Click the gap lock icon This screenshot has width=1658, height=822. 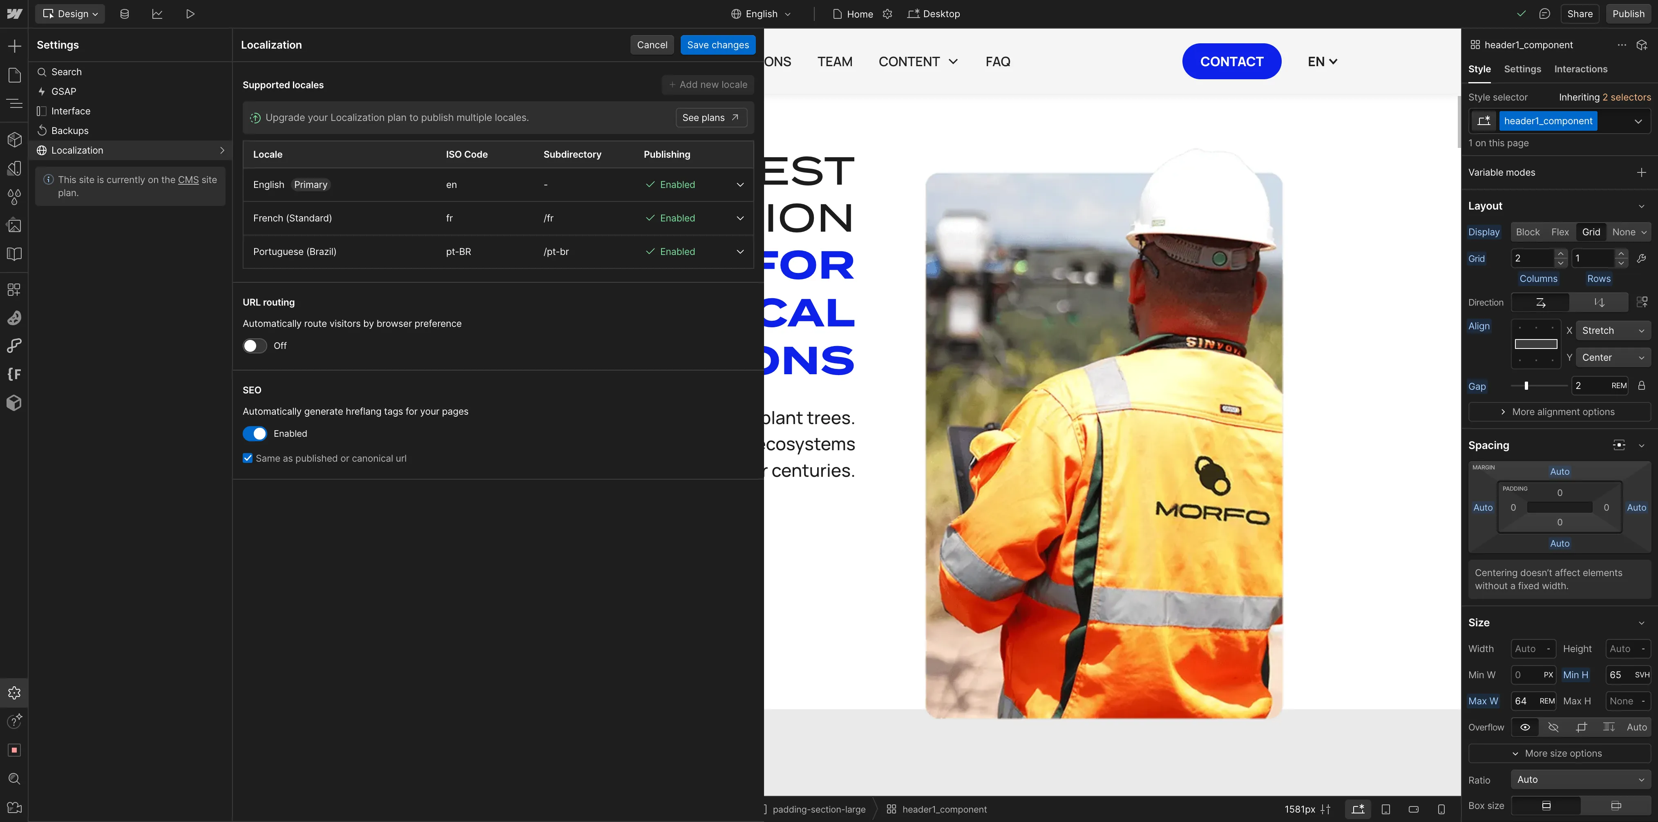tap(1641, 386)
